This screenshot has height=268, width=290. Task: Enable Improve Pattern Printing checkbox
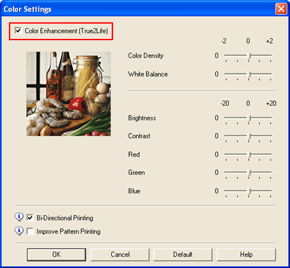(x=30, y=231)
